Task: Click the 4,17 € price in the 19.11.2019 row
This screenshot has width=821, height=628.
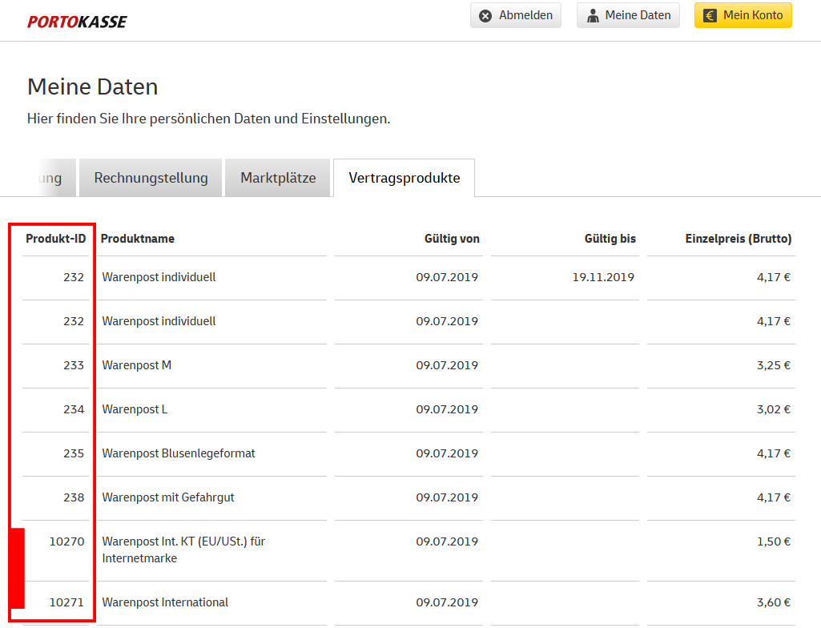Action: pos(774,277)
